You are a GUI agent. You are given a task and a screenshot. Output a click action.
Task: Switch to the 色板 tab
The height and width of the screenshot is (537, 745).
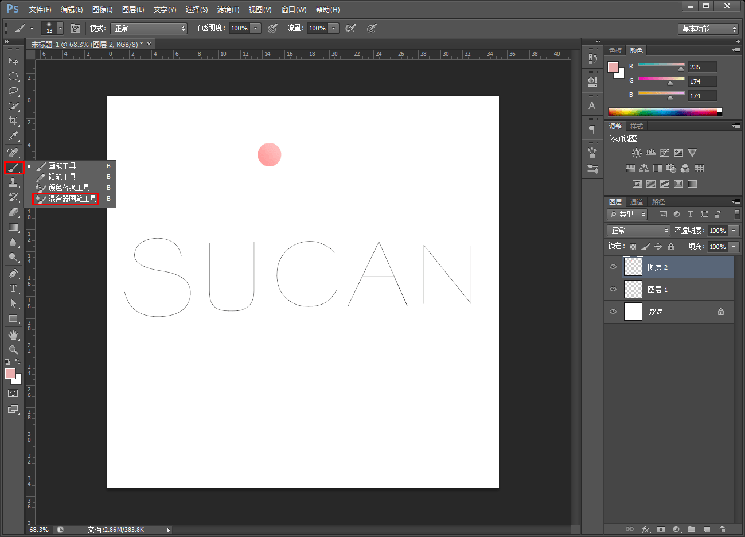click(615, 50)
